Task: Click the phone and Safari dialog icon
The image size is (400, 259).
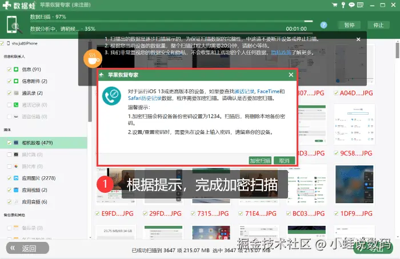Action: tap(112, 96)
